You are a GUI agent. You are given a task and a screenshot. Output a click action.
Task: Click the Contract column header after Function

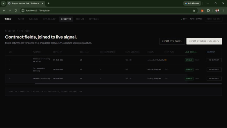pyautogui.click(x=57, y=52)
